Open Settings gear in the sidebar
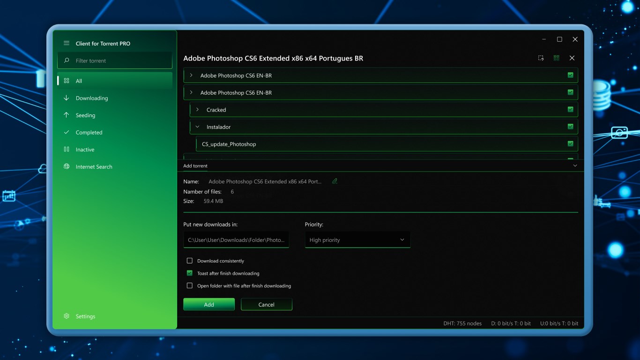This screenshot has width=640, height=360. [67, 316]
